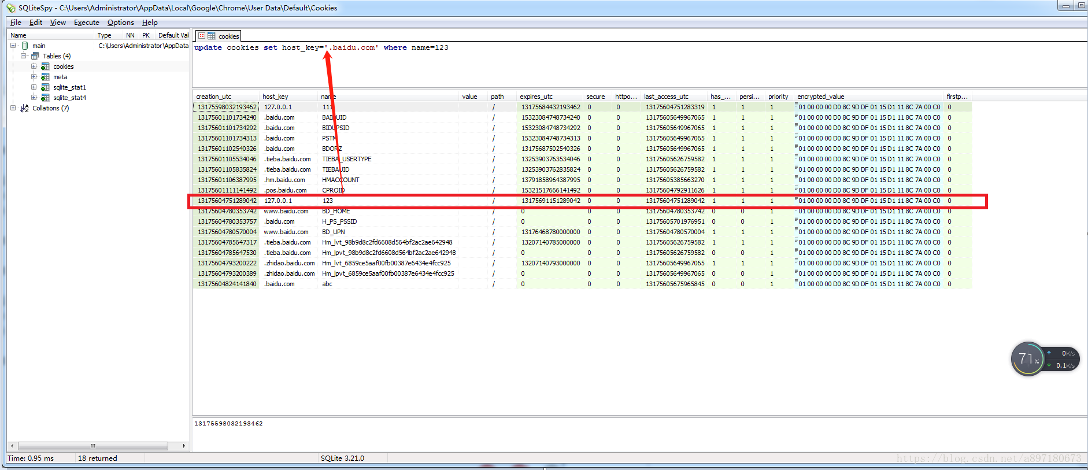Click right arrow of schema panel scrollbar
This screenshot has width=1088, height=470.
pos(184,446)
